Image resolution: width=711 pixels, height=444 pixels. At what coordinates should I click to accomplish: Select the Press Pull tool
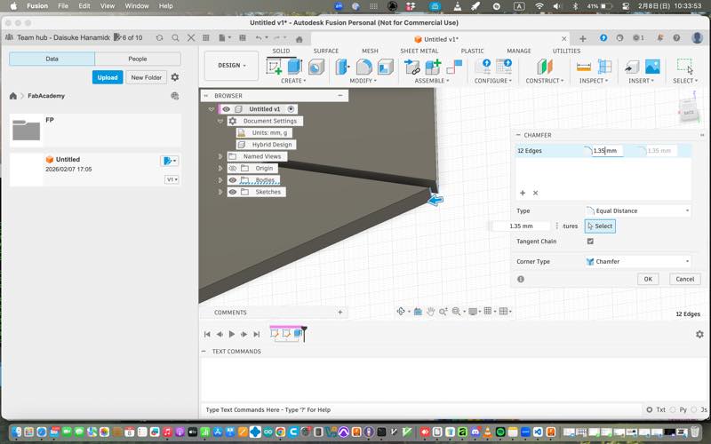[x=343, y=67]
